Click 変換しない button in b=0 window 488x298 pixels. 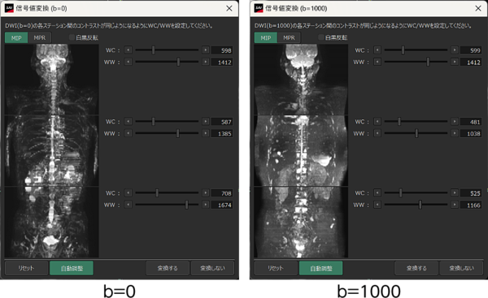coord(212,268)
